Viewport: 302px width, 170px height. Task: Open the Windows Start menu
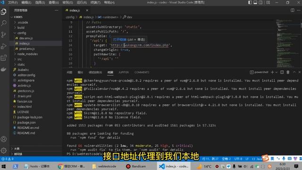pyautogui.click(x=4, y=166)
